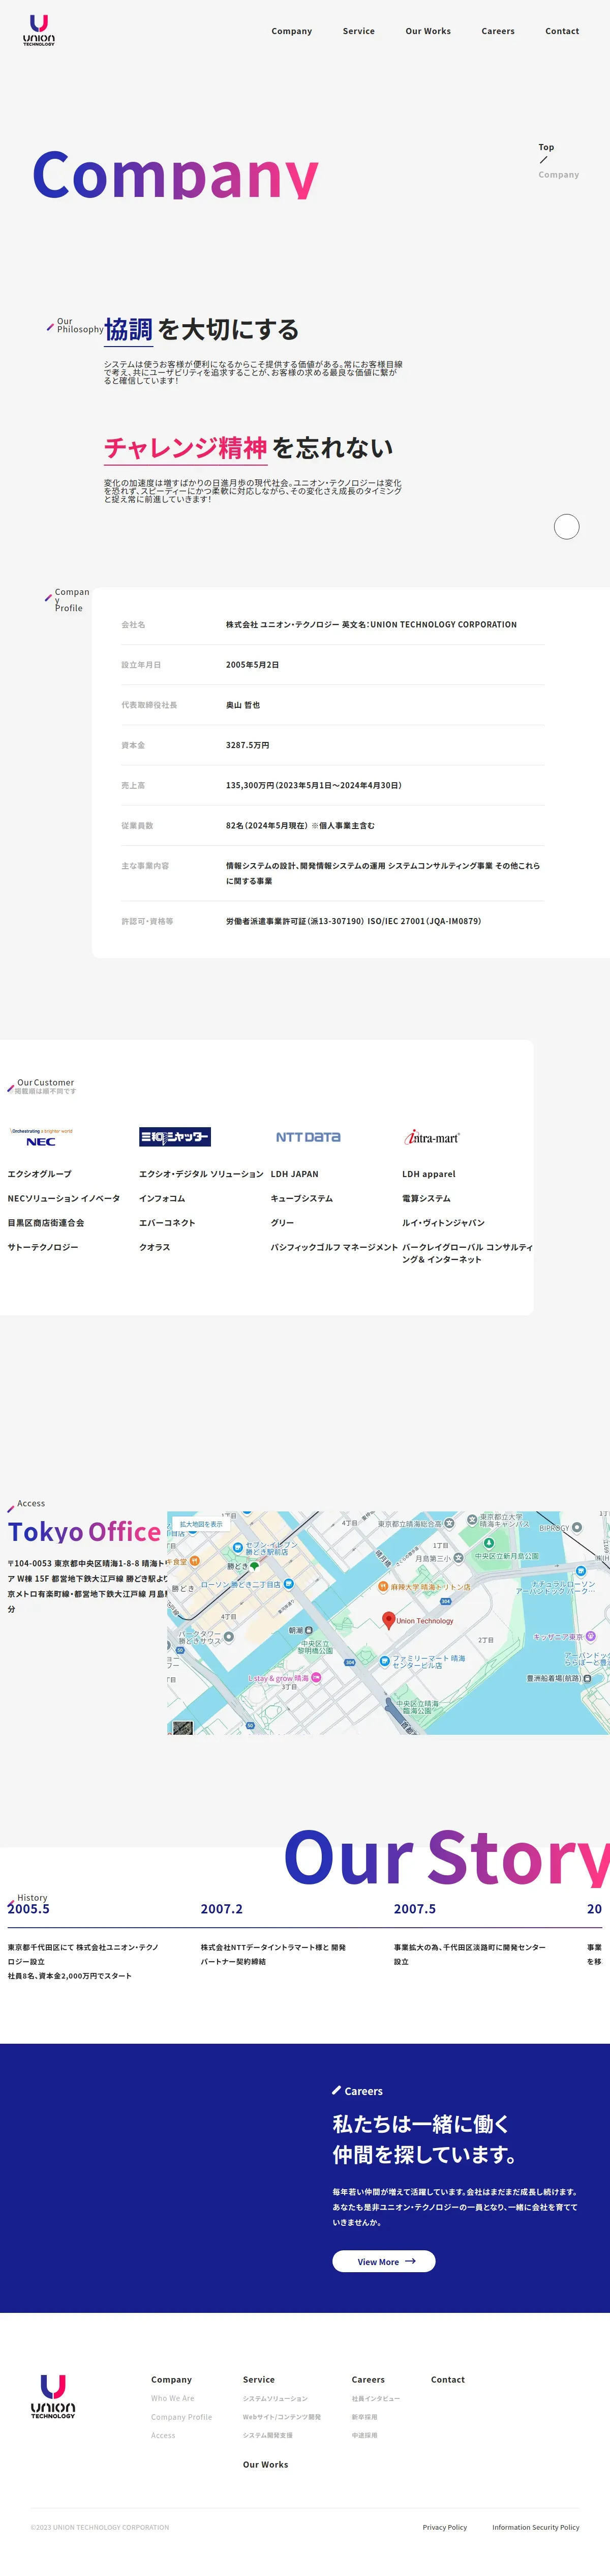
Task: Open the Service menu in header
Action: [x=358, y=31]
